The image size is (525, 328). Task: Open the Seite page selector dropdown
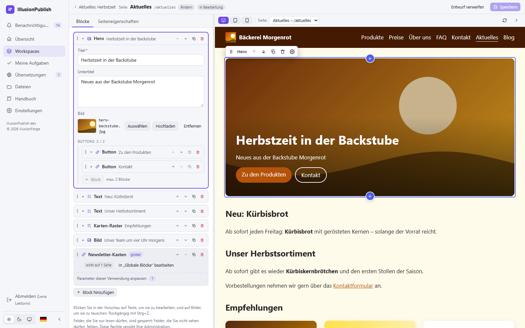coord(294,20)
